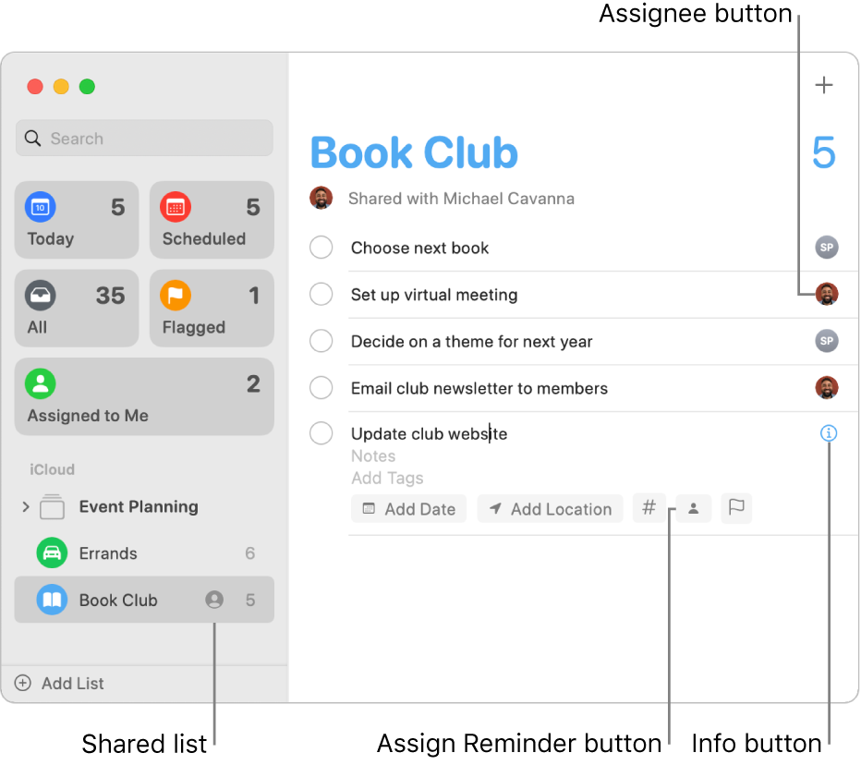This screenshot has height=765, width=861.
Task: Select the Book Club book icon in sidebar
Action: pyautogui.click(x=52, y=600)
